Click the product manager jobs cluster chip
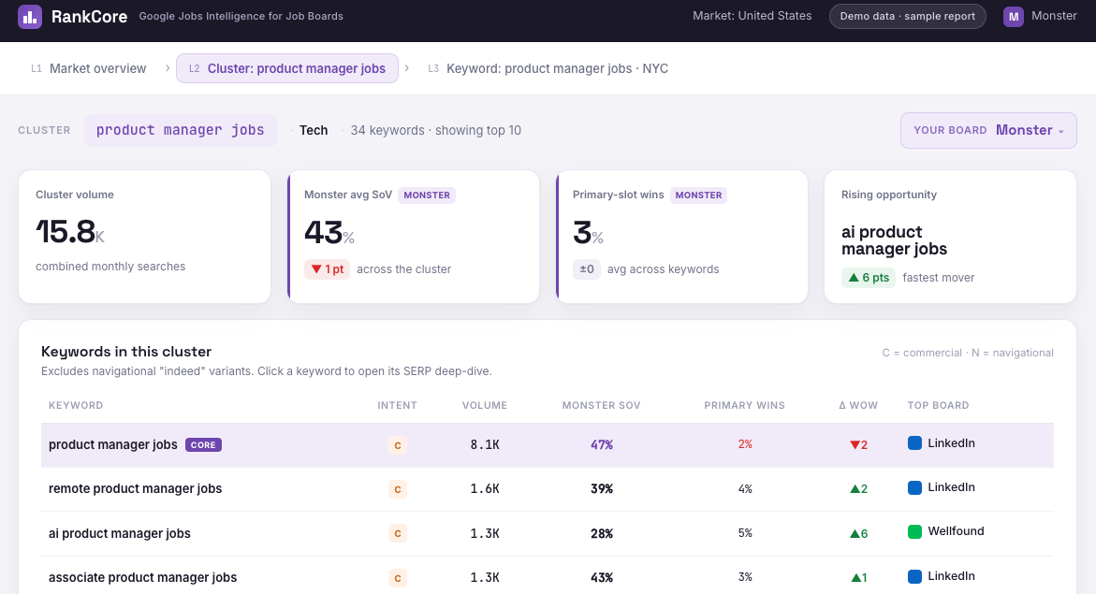The width and height of the screenshot is (1096, 594). (181, 130)
